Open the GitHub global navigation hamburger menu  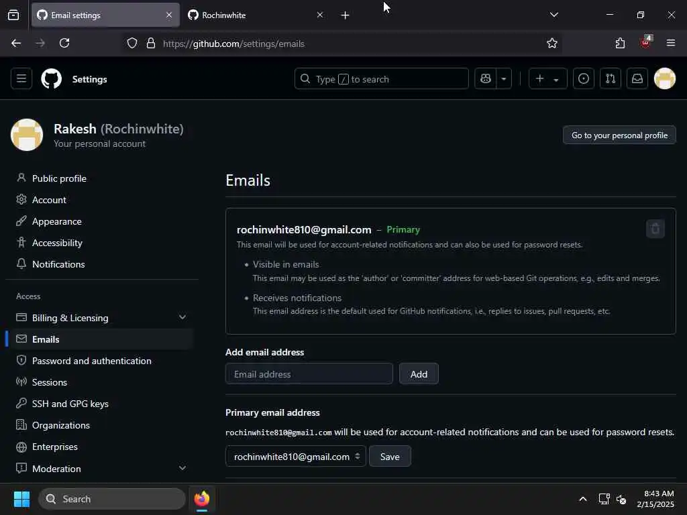[21, 79]
